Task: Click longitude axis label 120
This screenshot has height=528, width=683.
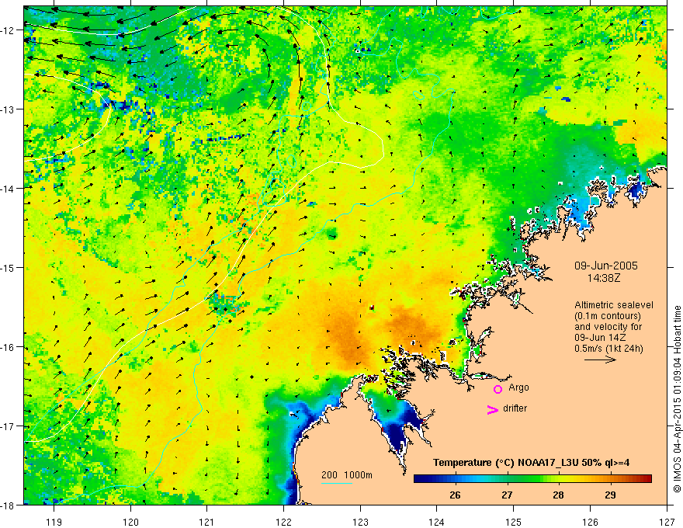Action: tap(130, 522)
